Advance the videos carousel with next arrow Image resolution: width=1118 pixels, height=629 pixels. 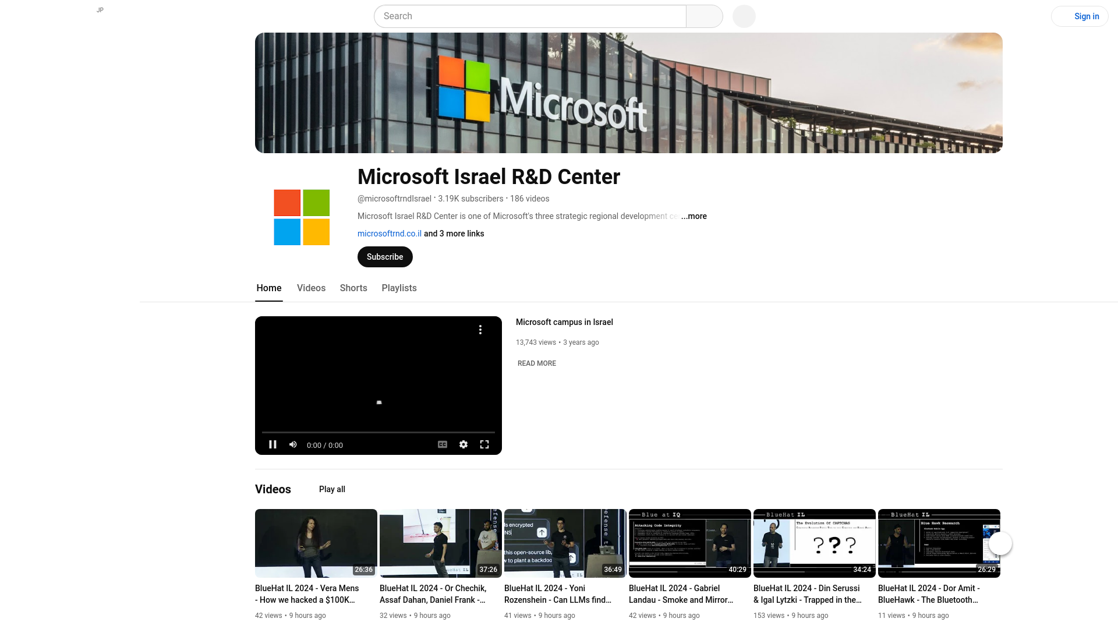[x=1000, y=543]
